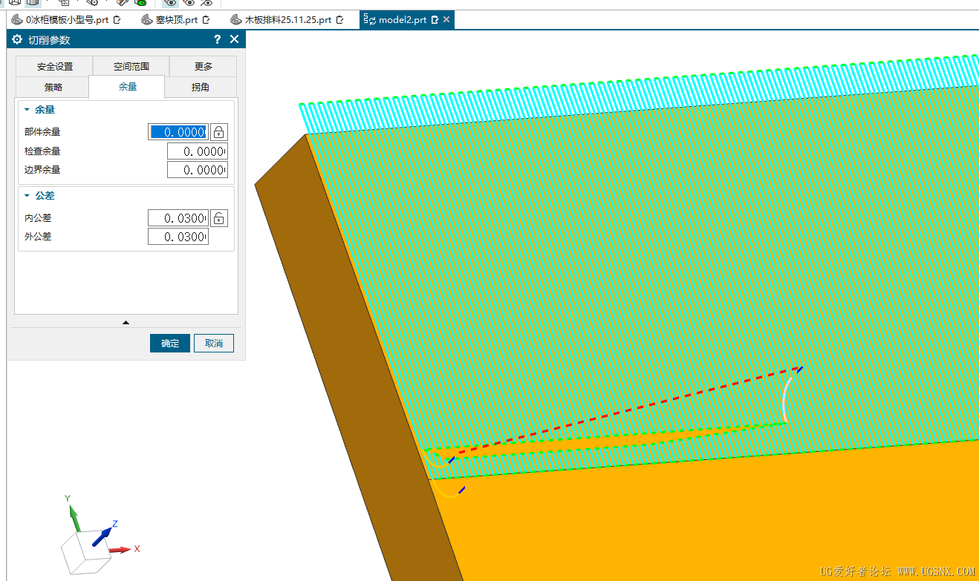The image size is (979, 581).
Task: Open help via the question mark icon
Action: click(x=217, y=40)
